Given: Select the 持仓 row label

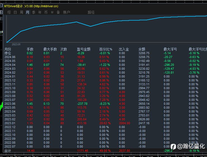Looking at the screenshot, I should coord(8,53).
